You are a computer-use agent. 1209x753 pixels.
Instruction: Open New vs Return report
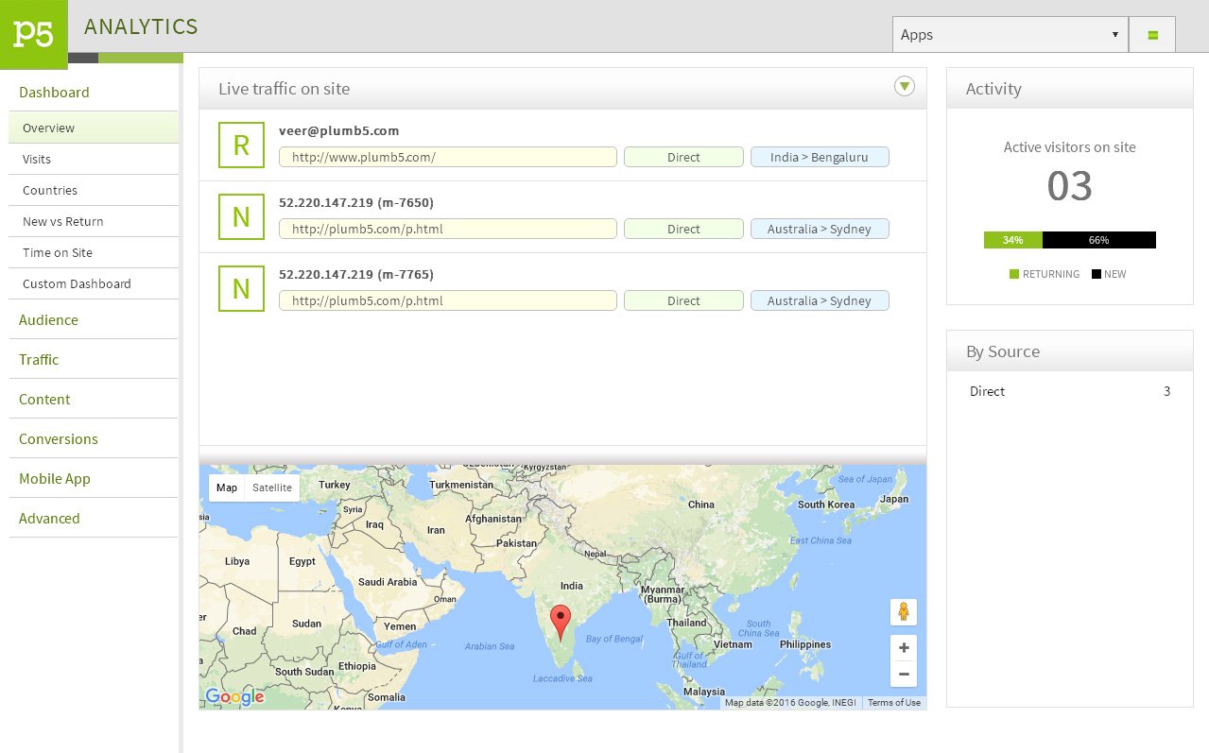[94, 221]
